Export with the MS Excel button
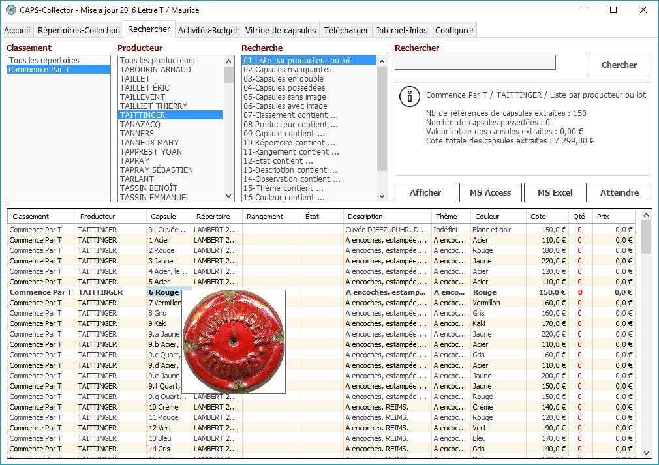The width and height of the screenshot is (659, 465). tap(555, 192)
